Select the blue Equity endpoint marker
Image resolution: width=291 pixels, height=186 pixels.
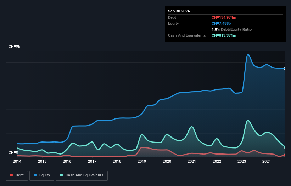tap(285, 69)
